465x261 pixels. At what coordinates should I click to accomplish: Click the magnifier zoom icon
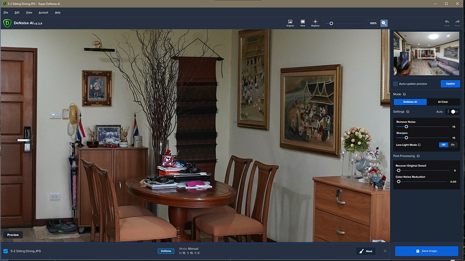tap(384, 23)
